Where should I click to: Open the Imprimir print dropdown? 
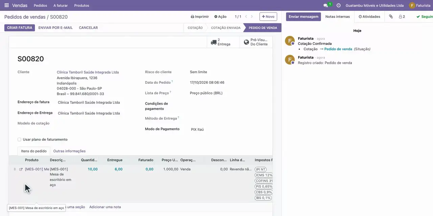[200, 17]
